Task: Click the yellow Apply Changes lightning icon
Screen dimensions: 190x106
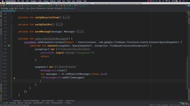Action: pos(49,6)
